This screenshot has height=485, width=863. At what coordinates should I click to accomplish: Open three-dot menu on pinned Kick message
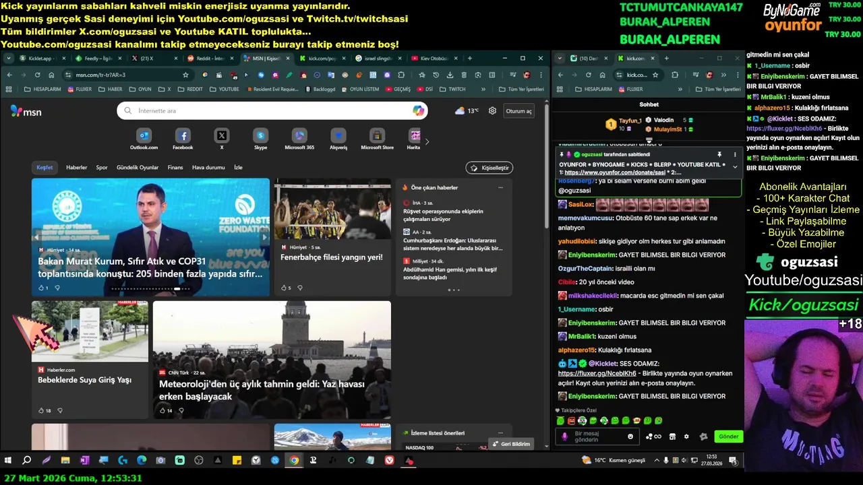[735, 154]
